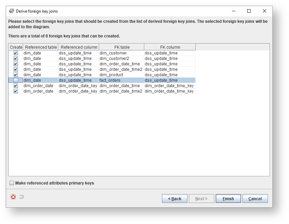Image resolution: width=289 pixels, height=224 pixels.
Task: Check the Create box for fact_orders
Action: coord(16,80)
